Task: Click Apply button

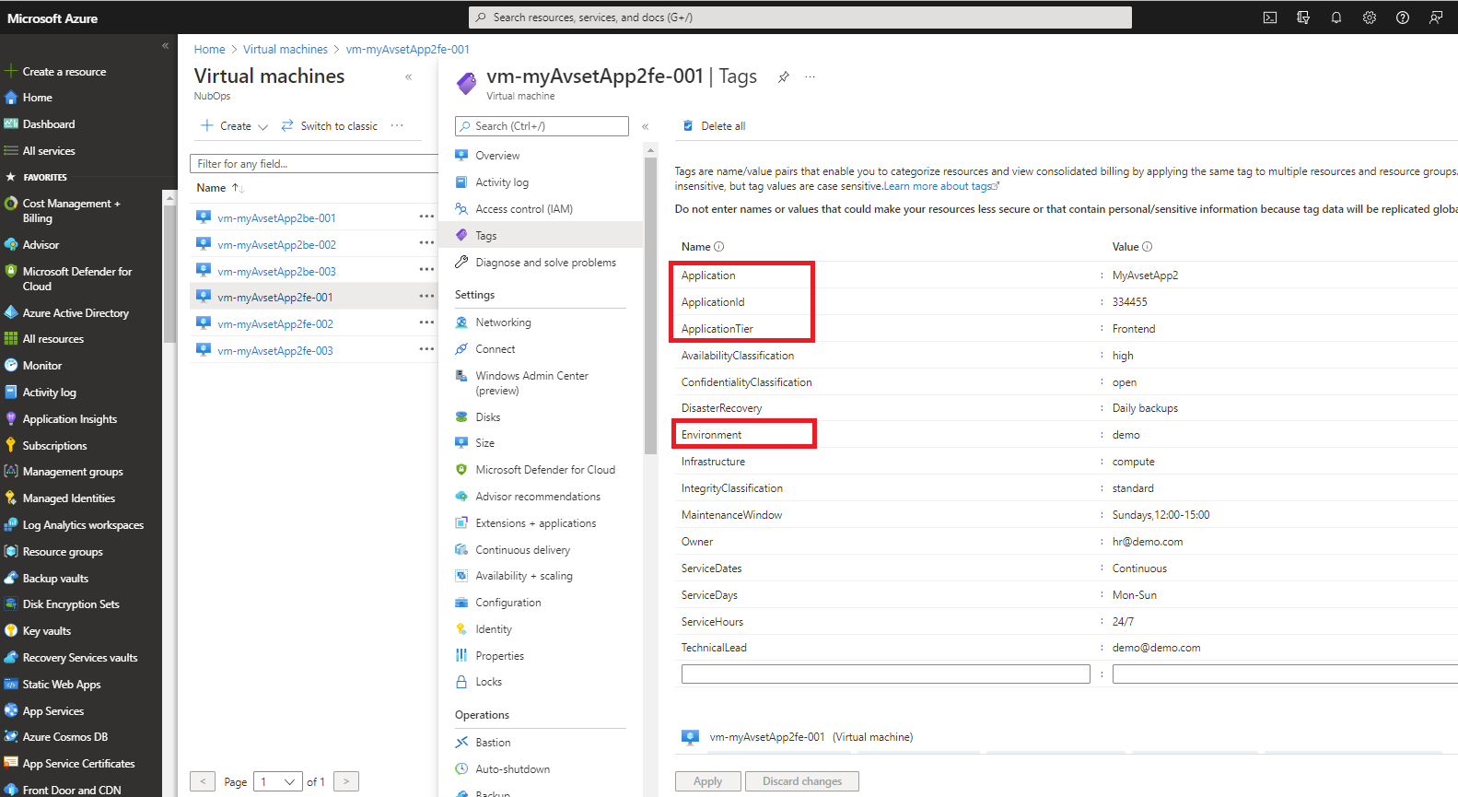Action: click(707, 781)
